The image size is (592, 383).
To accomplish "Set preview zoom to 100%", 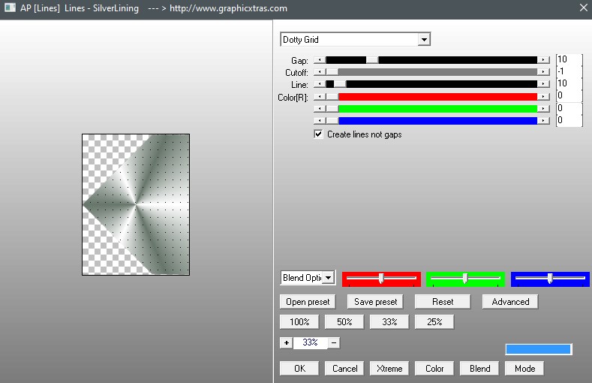I will pos(299,322).
